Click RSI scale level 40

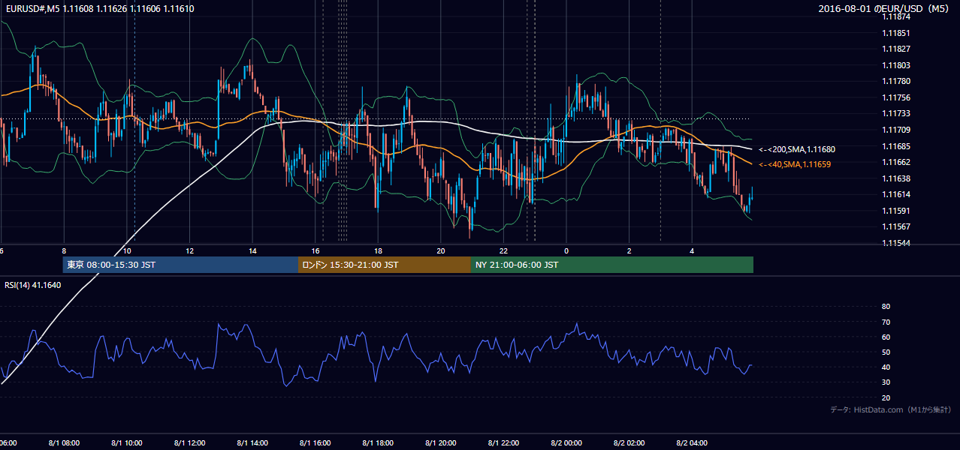[x=886, y=367]
